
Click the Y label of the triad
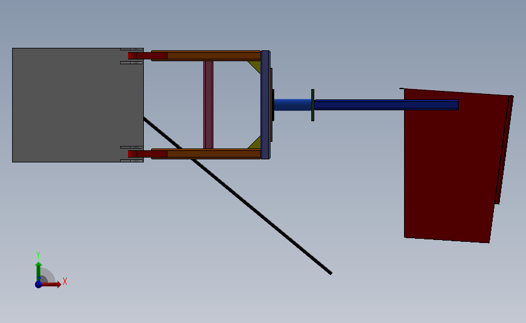[38, 255]
